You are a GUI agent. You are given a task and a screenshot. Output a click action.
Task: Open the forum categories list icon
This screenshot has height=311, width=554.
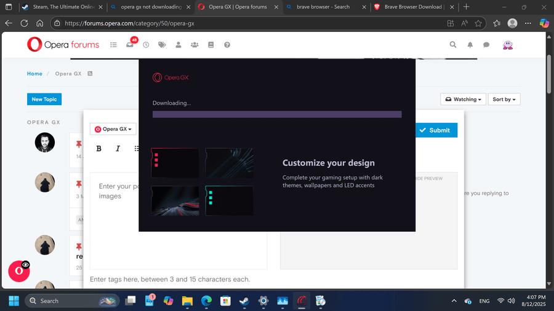113,45
